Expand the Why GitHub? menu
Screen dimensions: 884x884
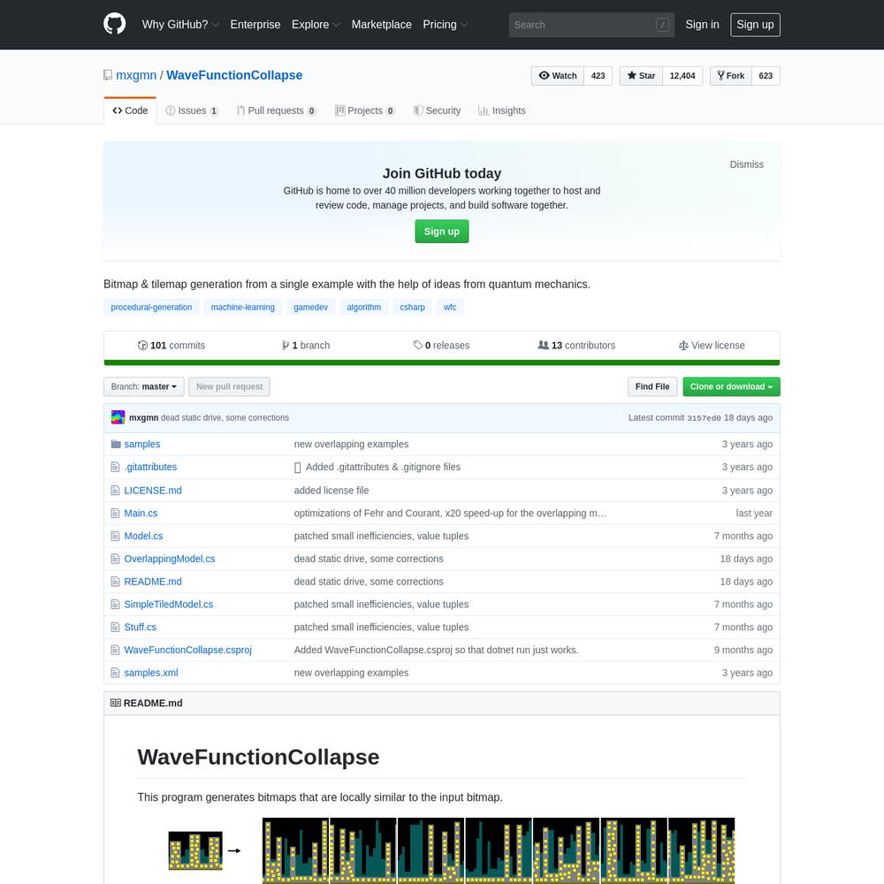(x=180, y=25)
